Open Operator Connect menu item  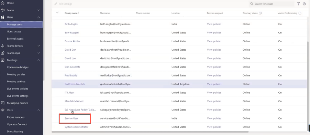click(x=17, y=124)
